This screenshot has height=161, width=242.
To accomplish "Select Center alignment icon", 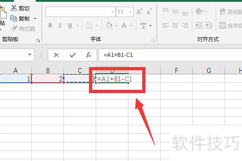I will [175, 25].
